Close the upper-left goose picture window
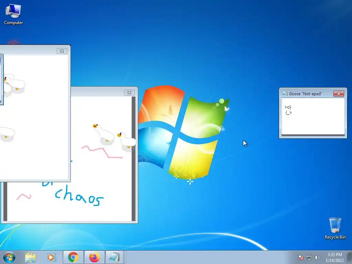This screenshot has height=264, width=352. [62, 51]
